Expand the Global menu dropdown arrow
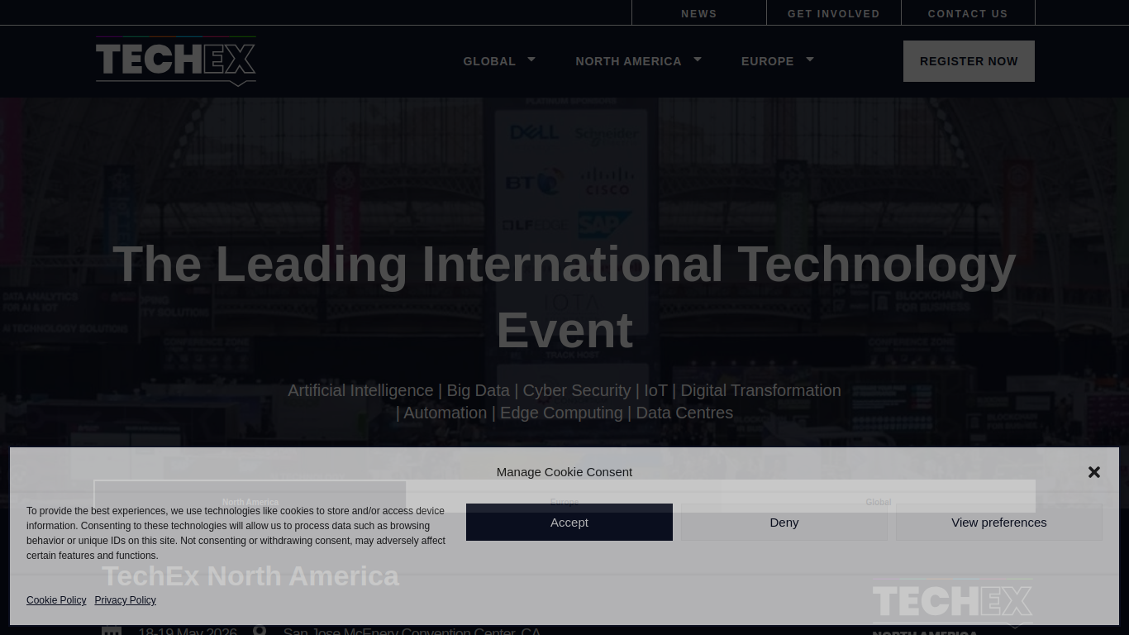The image size is (1129, 635). coord(531,60)
